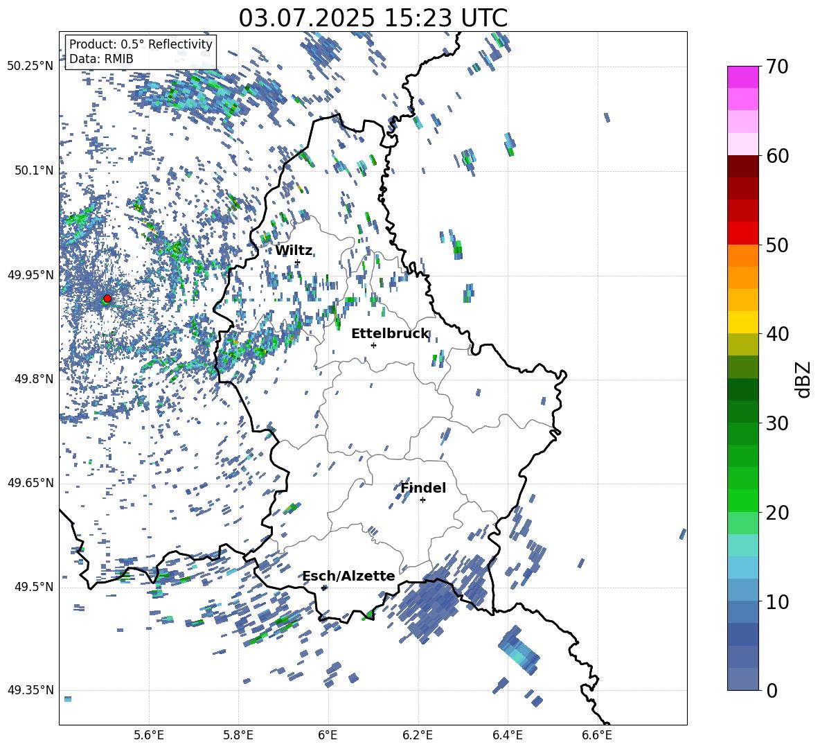Select the Esch/Alzette city label
The width and height of the screenshot is (820, 749).
point(349,576)
